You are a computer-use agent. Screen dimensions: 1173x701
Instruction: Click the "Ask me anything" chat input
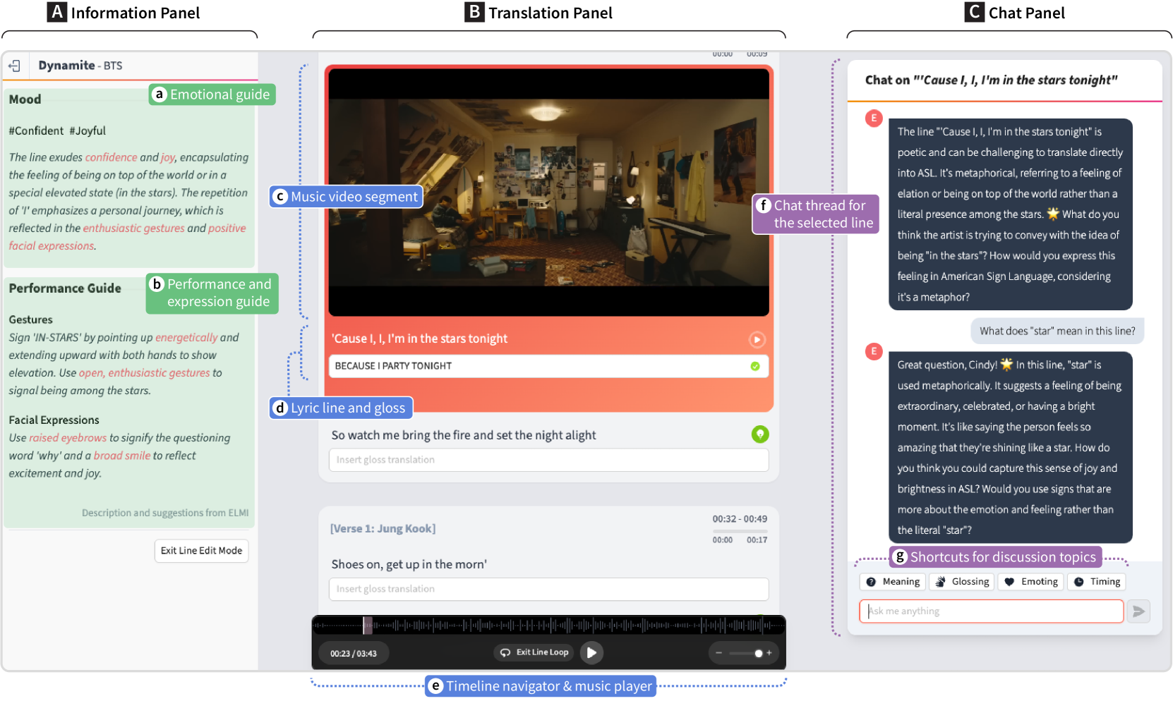click(x=991, y=611)
